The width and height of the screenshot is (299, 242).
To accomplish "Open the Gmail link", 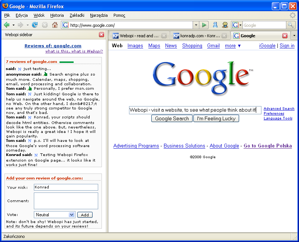I will click(x=213, y=46).
